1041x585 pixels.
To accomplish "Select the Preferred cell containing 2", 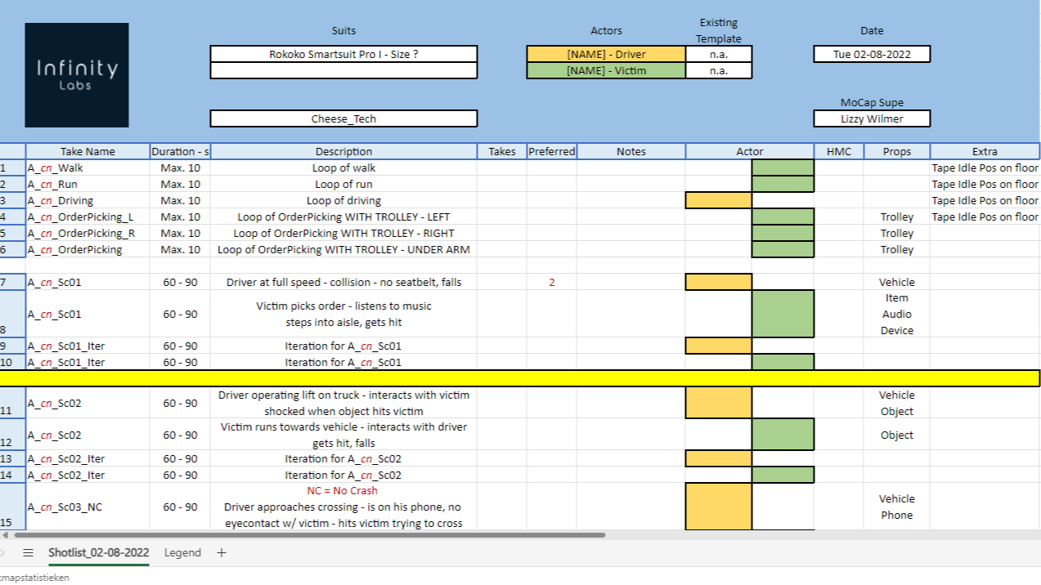I will 551,282.
